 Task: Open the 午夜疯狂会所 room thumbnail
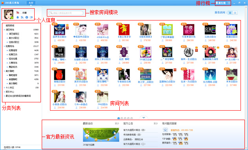[124, 74]
